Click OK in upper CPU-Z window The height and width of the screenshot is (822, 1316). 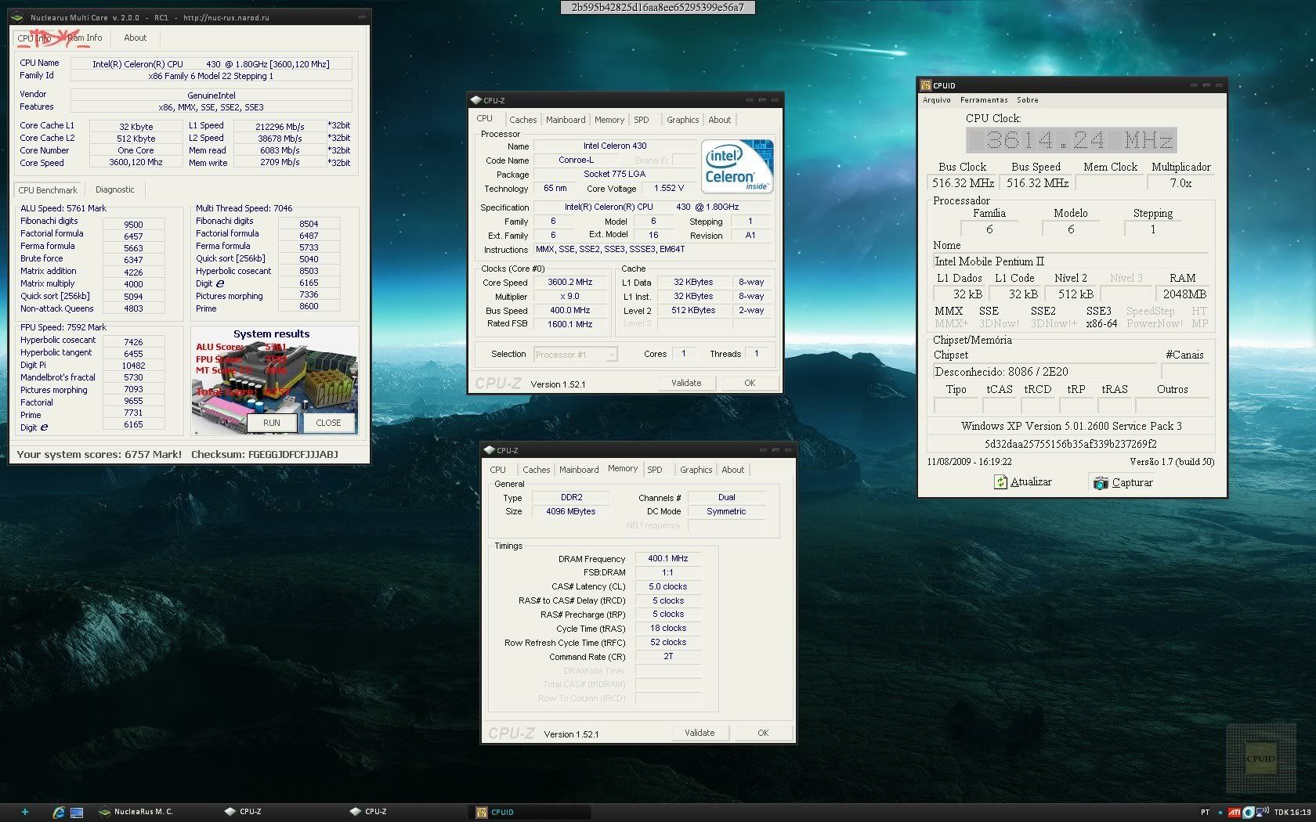pos(750,383)
